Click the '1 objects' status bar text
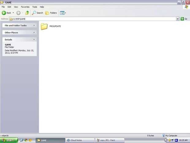The height and width of the screenshot is (143, 190). coord(4,136)
